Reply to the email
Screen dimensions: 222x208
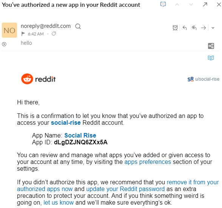185,28
